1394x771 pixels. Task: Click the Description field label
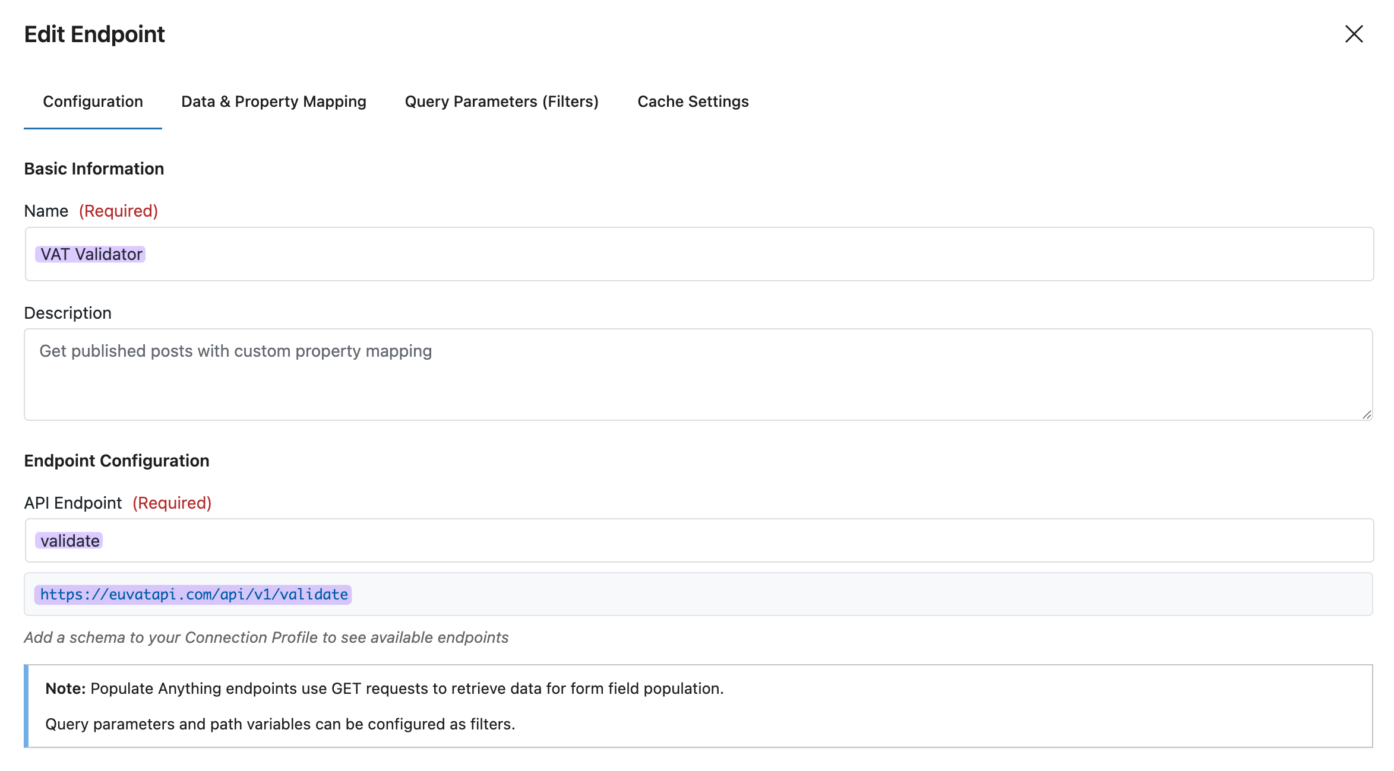coord(68,313)
